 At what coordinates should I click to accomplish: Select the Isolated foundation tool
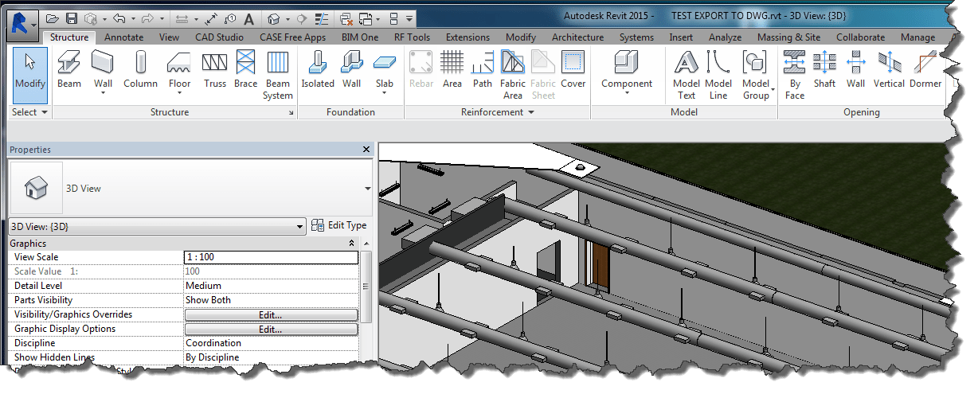coord(318,69)
